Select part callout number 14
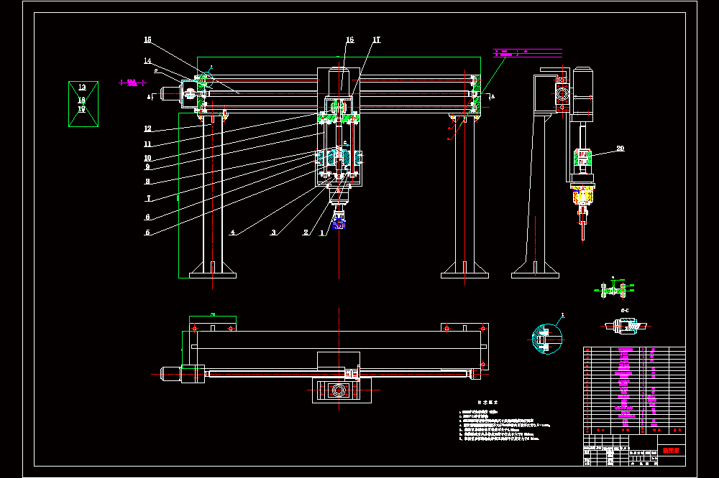This screenshot has height=478, width=719. tap(147, 60)
